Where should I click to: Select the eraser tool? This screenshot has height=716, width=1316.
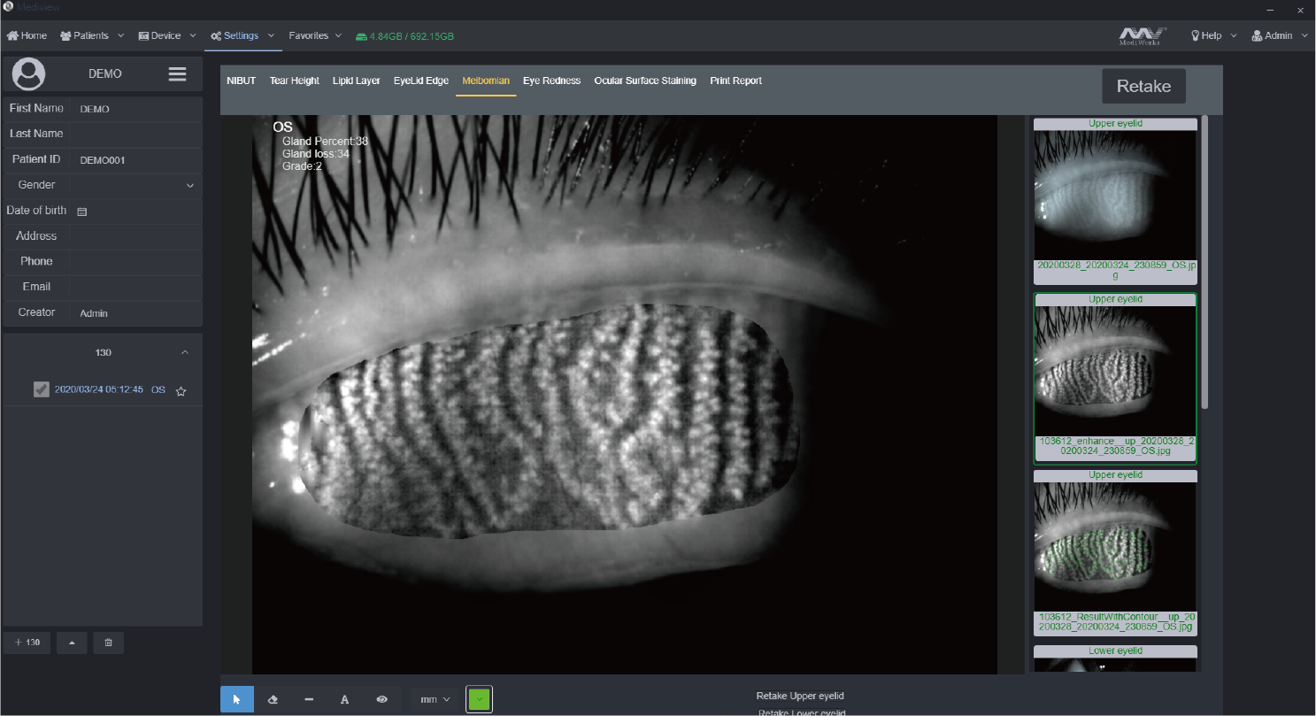point(273,699)
